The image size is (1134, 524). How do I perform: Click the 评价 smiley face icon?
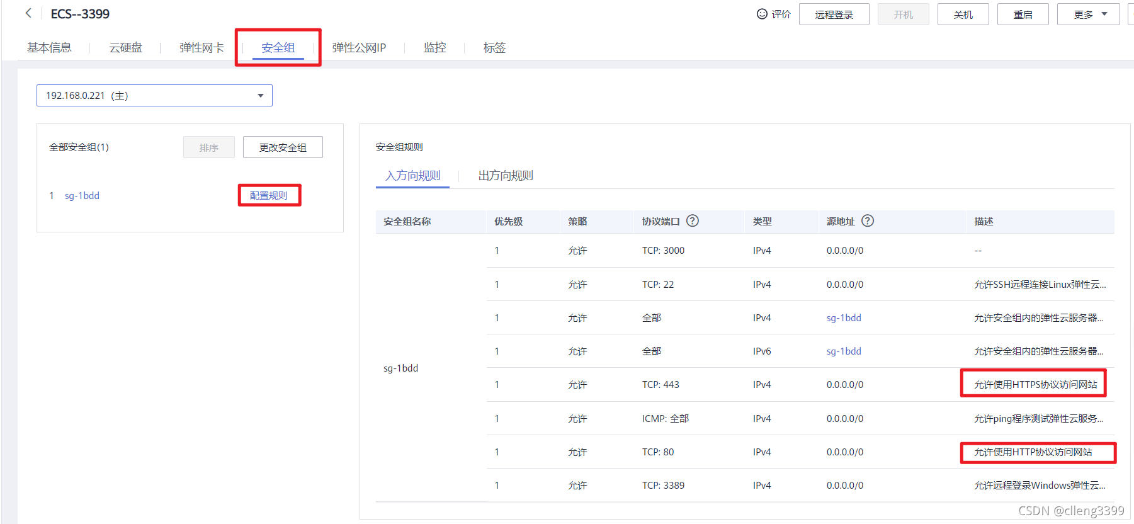pyautogui.click(x=762, y=14)
